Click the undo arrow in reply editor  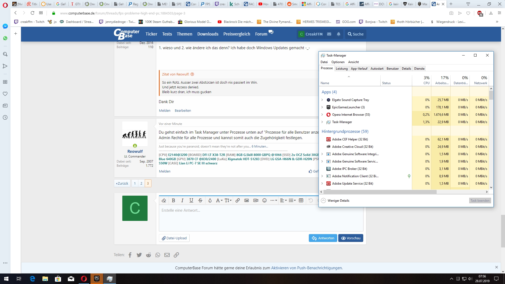(311, 200)
